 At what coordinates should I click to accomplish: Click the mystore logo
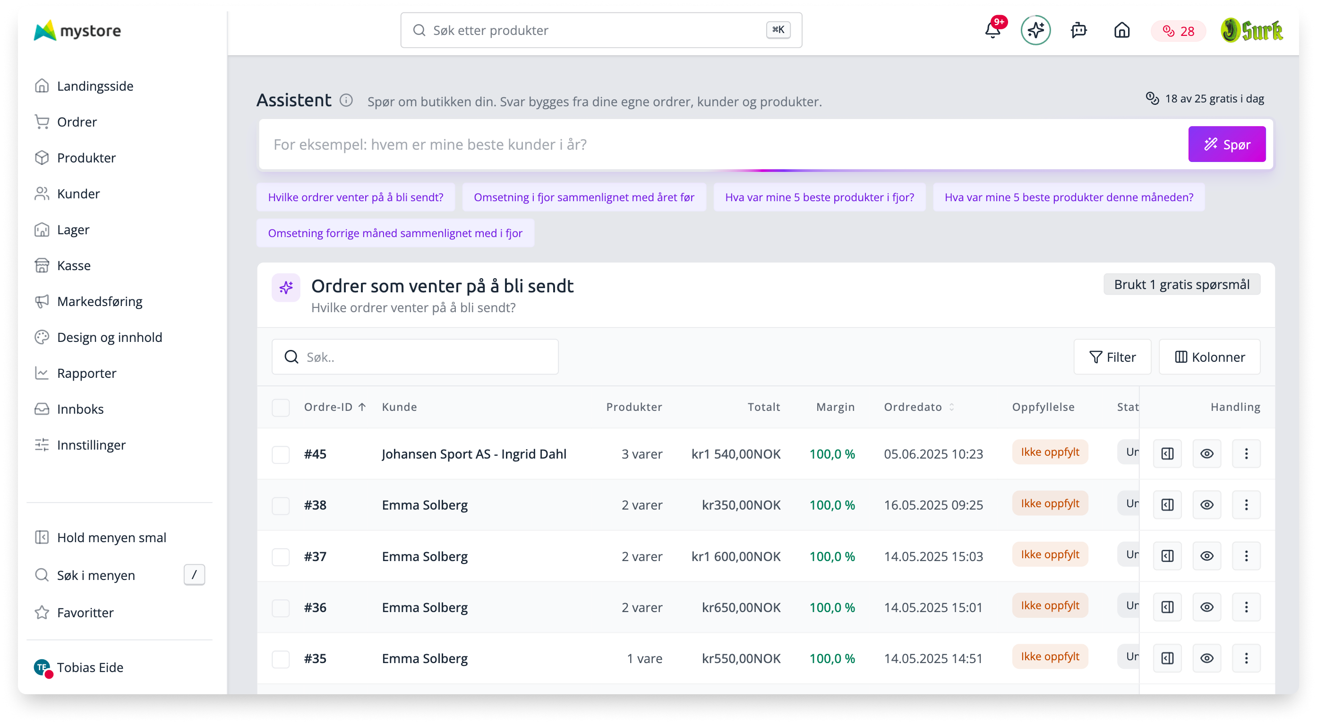[77, 30]
